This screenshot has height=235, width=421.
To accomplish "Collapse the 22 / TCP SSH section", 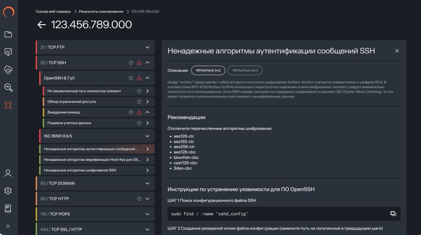I will pos(147,63).
